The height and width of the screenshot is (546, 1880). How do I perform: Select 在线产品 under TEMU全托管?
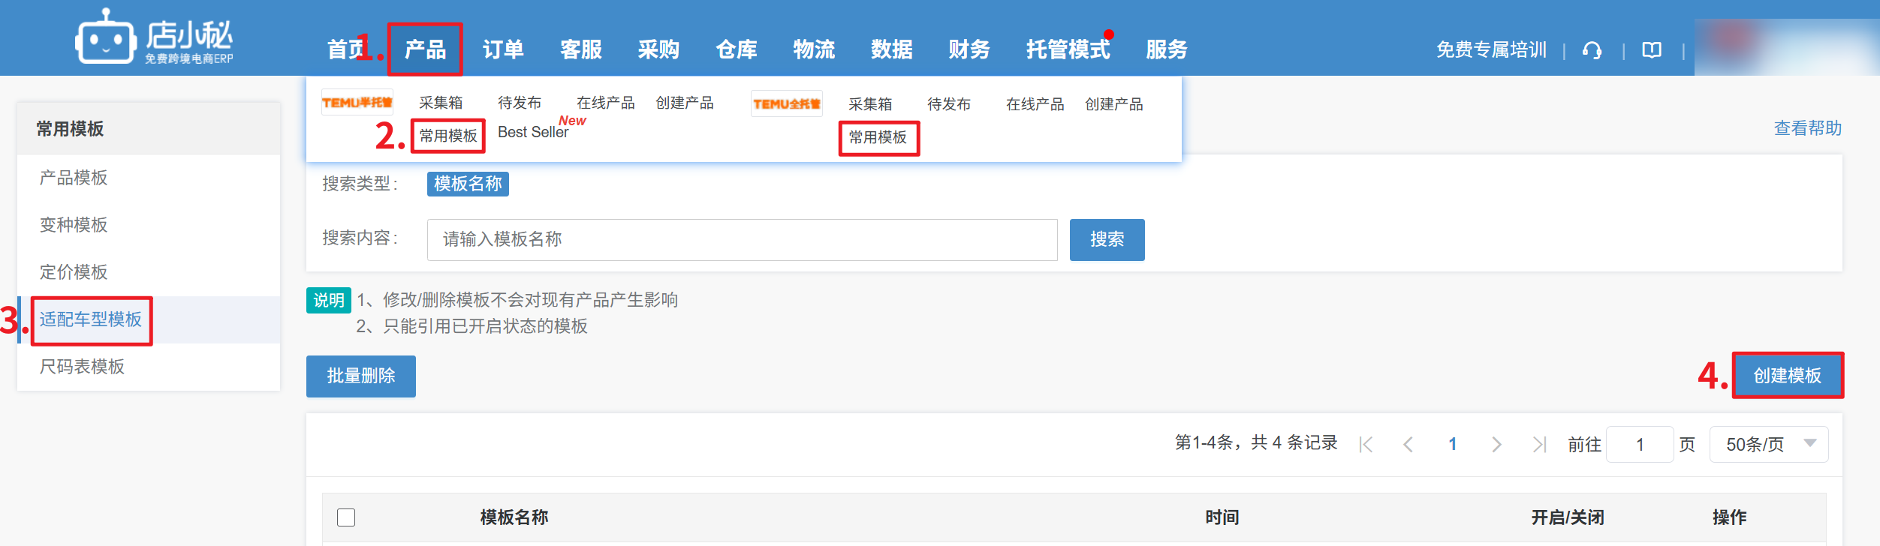point(1035,104)
